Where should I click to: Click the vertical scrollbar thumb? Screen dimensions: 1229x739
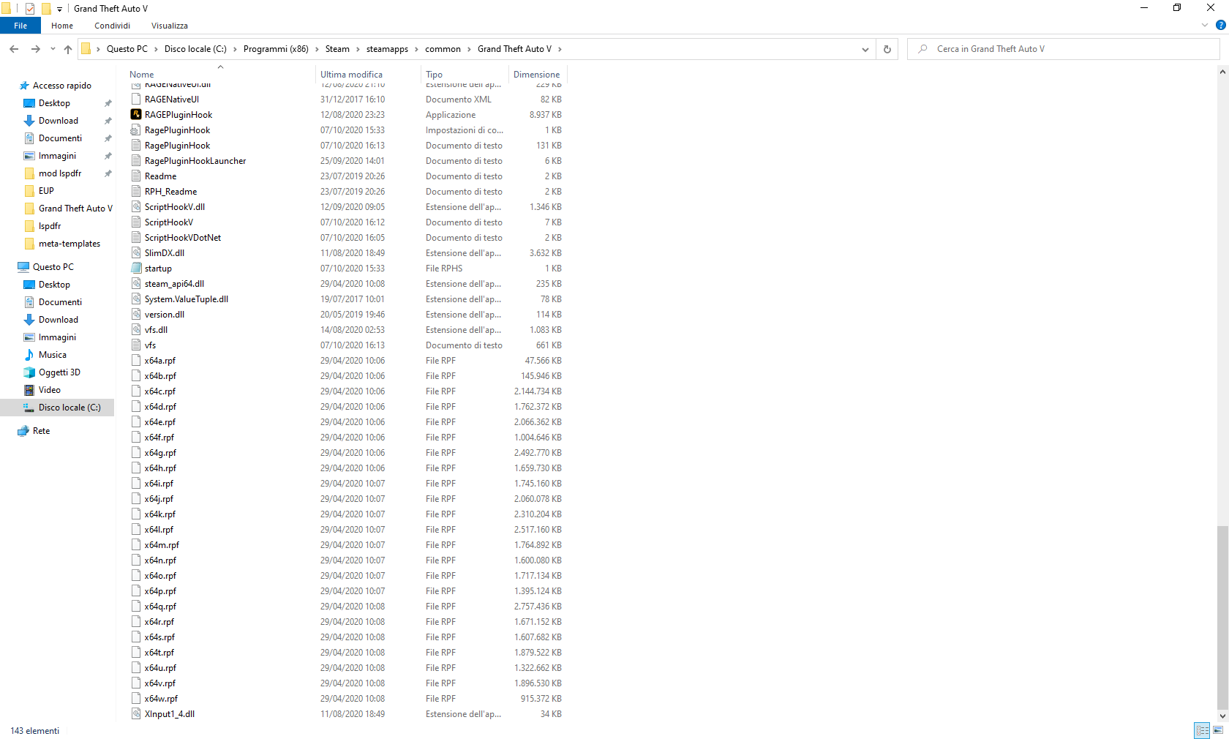tap(1222, 617)
